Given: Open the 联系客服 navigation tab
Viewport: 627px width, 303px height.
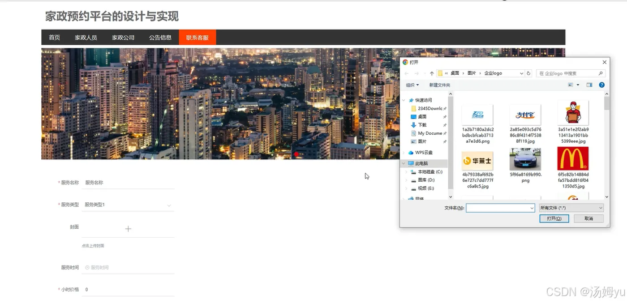Looking at the screenshot, I should tap(198, 37).
